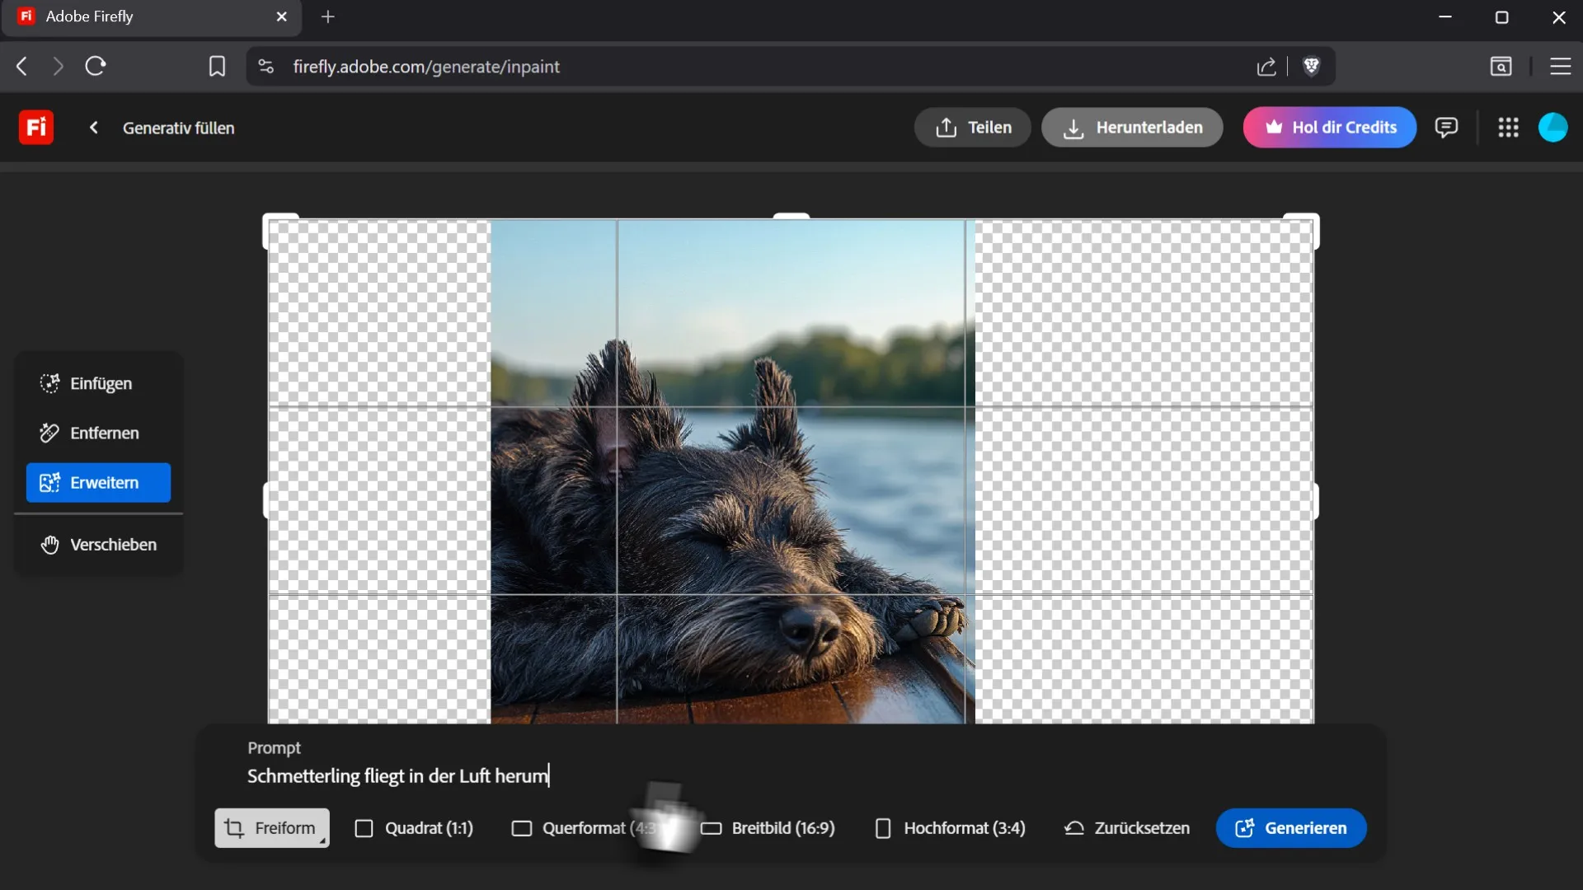Open the Adobe apps grid menu
1583x890 pixels.
click(x=1508, y=128)
